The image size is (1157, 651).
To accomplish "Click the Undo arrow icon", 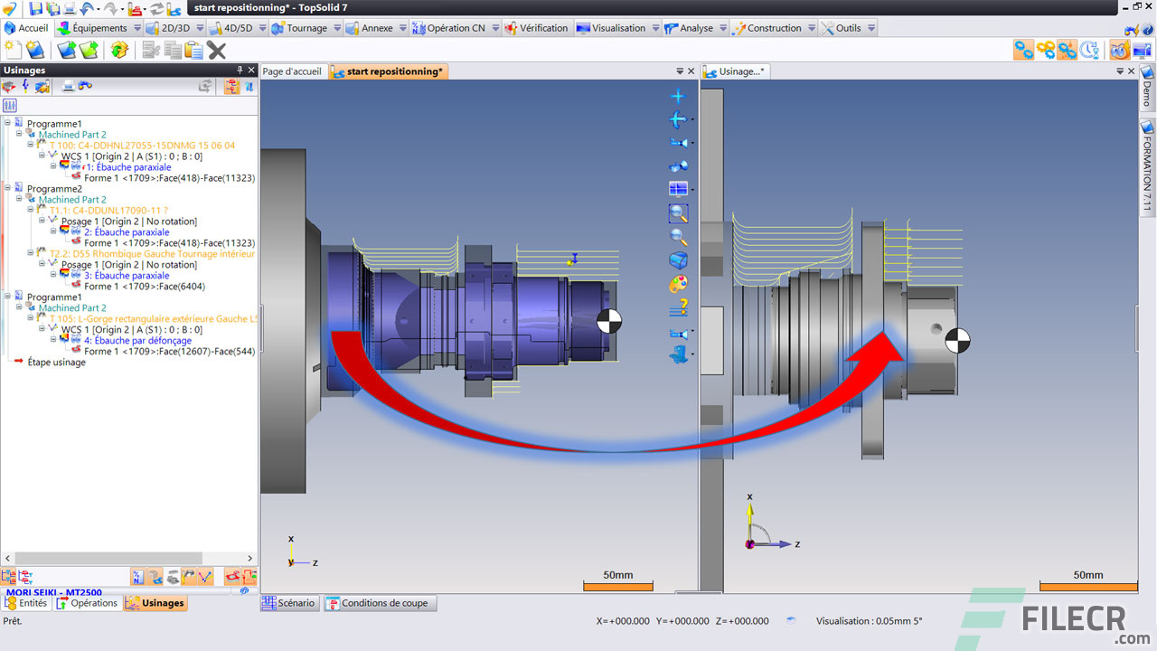I will pyautogui.click(x=87, y=8).
